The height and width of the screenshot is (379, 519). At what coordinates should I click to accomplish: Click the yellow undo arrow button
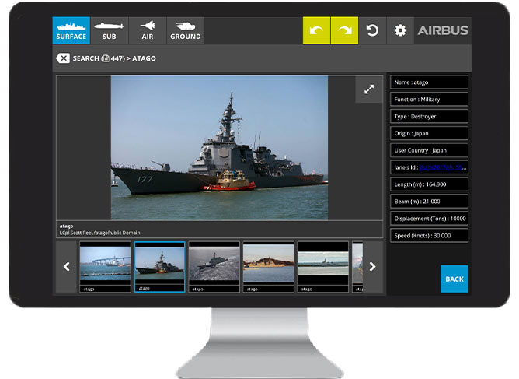316,30
